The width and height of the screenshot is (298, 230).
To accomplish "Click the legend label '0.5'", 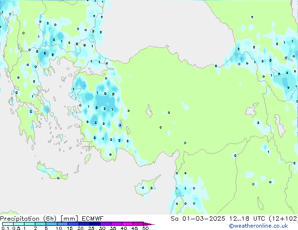I will 16,228.
